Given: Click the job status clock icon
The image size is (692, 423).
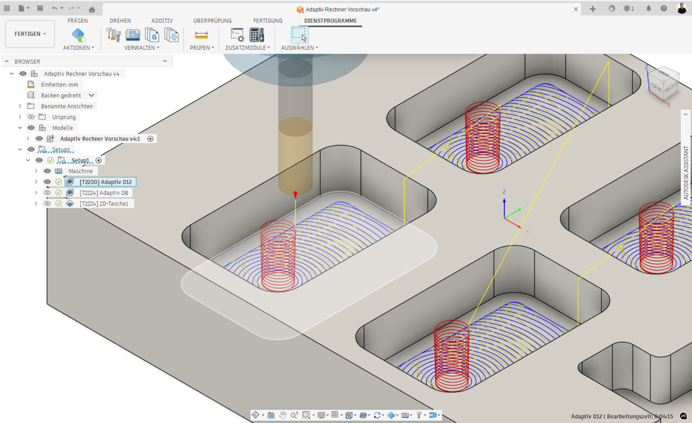Looking at the screenshot, I should (627, 9).
